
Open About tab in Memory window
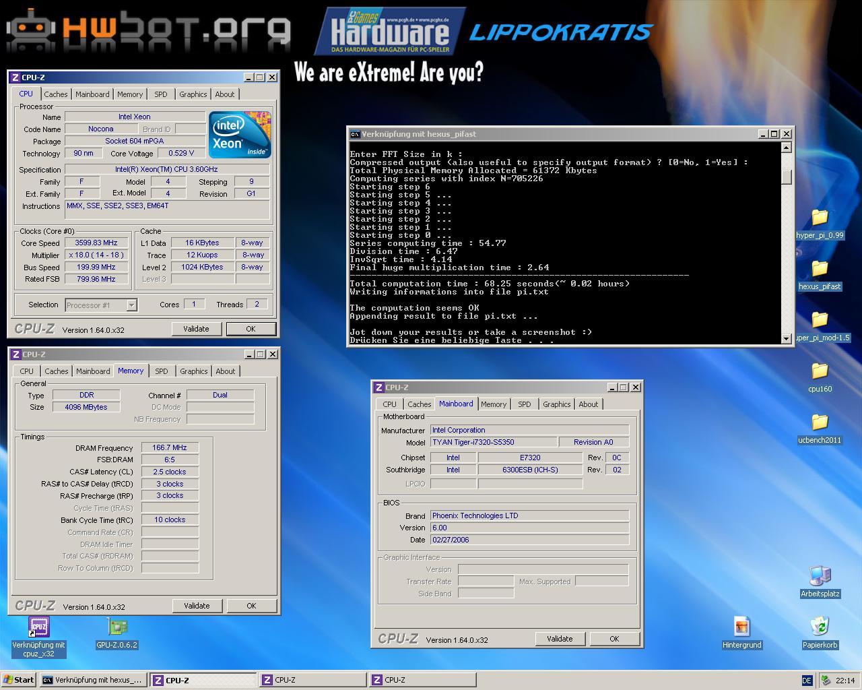click(x=226, y=371)
